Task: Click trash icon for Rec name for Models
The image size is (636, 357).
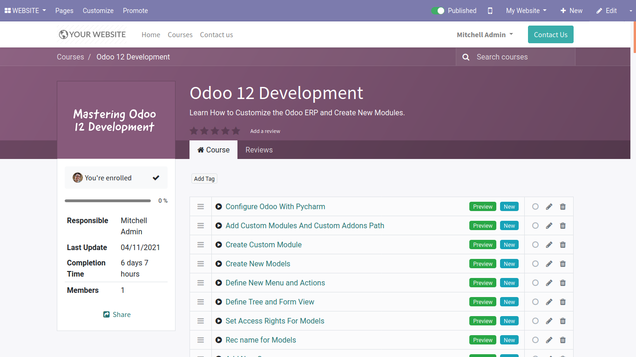Action: 563,340
